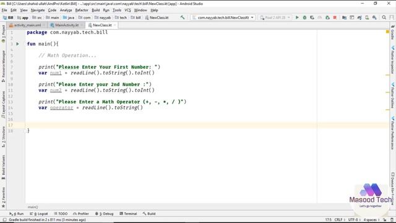
Task: Open the Structure side panel
Action: [x=3, y=137]
